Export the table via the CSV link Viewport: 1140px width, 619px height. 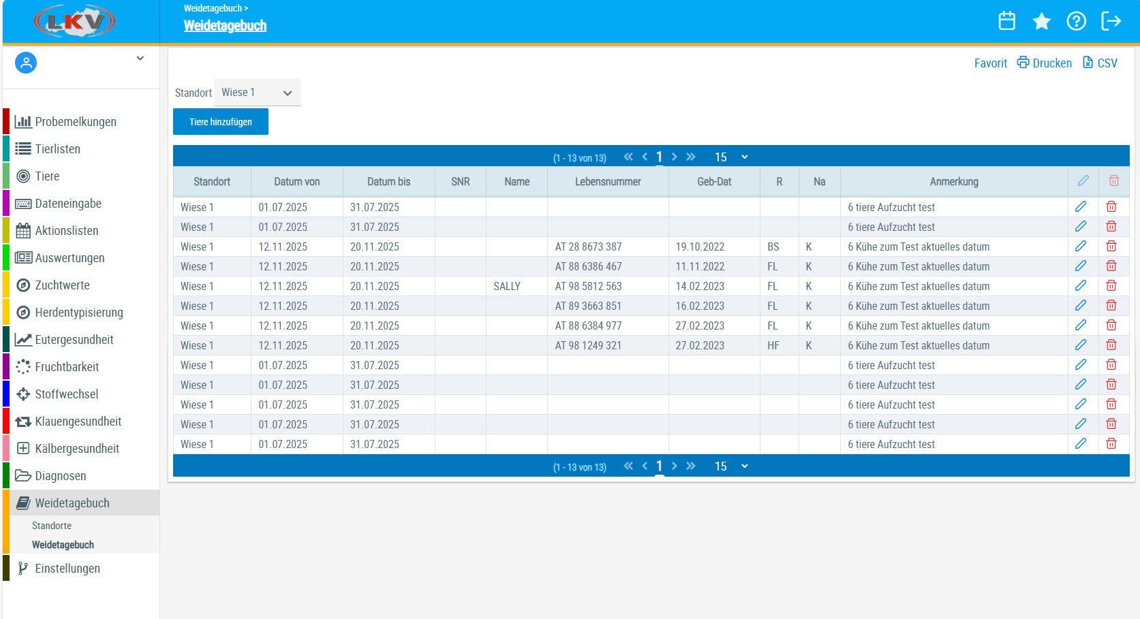coord(1100,63)
